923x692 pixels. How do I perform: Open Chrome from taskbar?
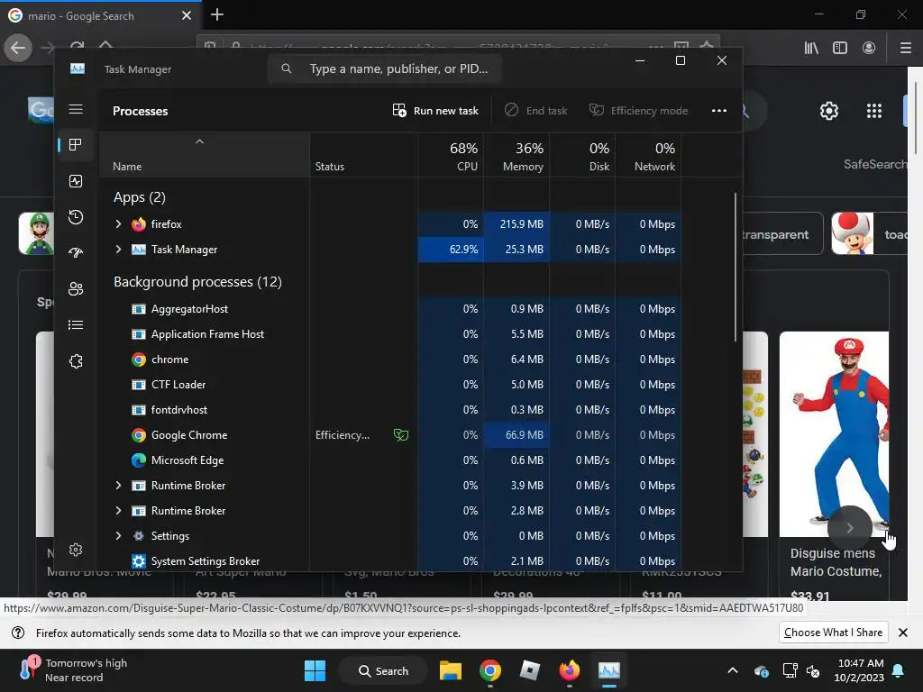tap(489, 670)
